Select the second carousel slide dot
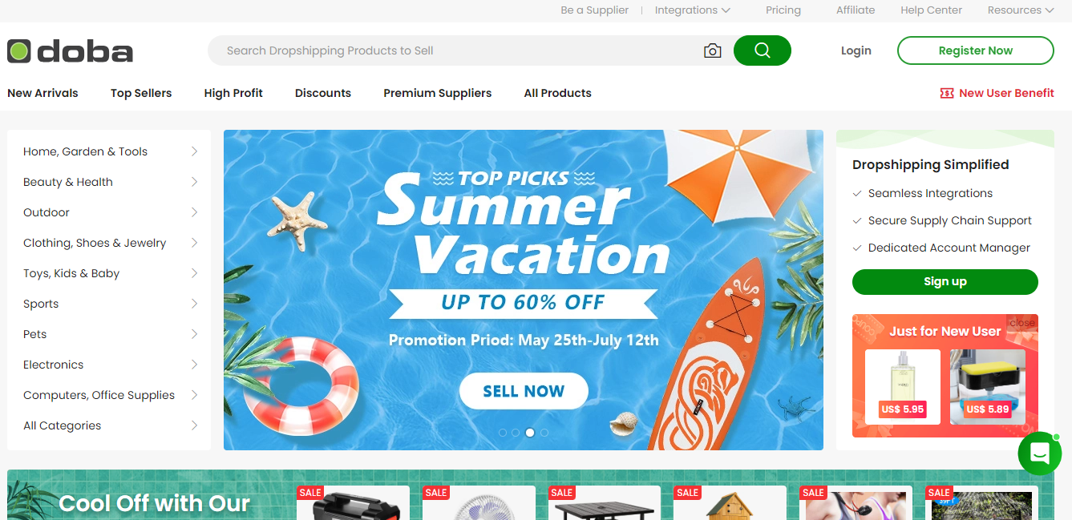This screenshot has height=520, width=1072. (x=516, y=433)
